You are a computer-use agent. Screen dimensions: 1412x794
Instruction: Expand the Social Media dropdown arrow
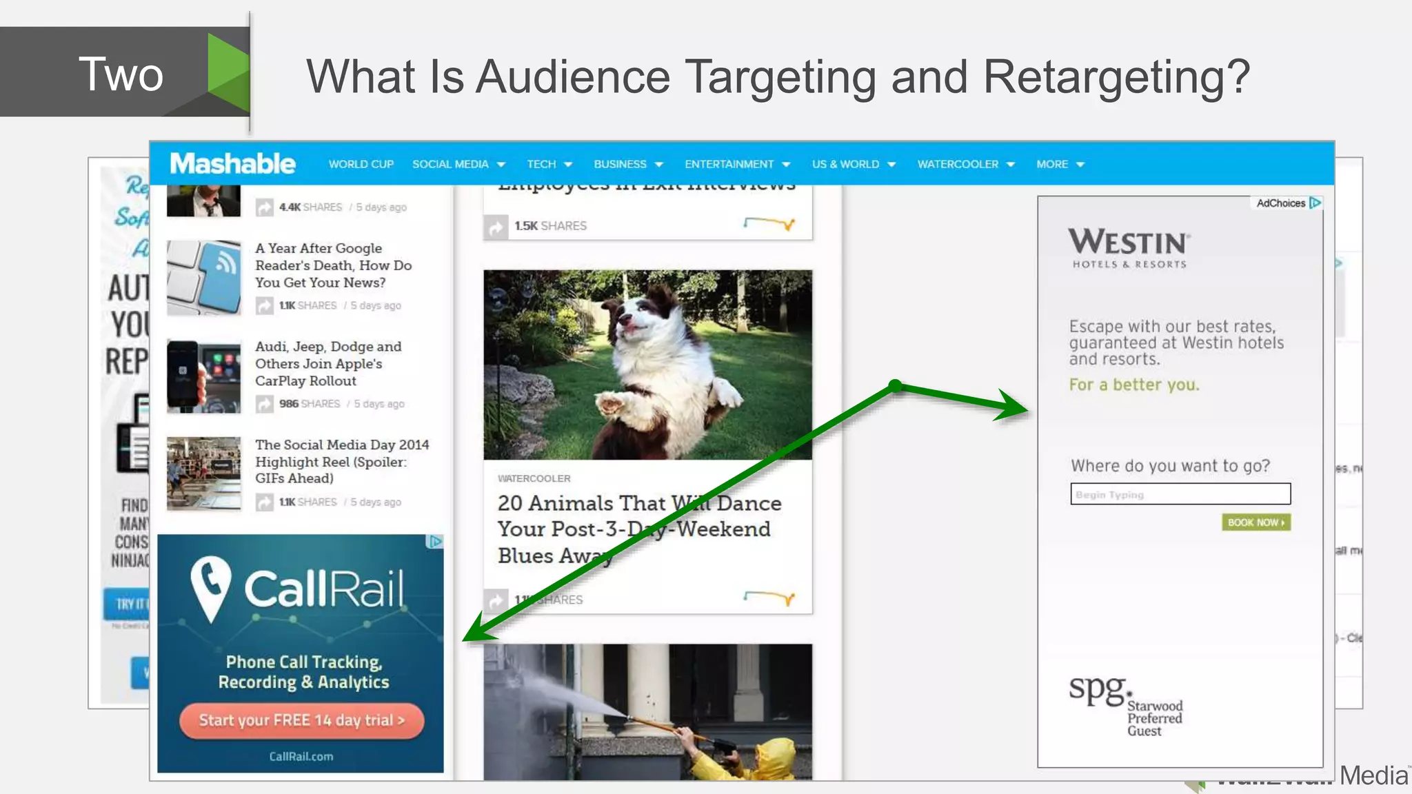(501, 165)
